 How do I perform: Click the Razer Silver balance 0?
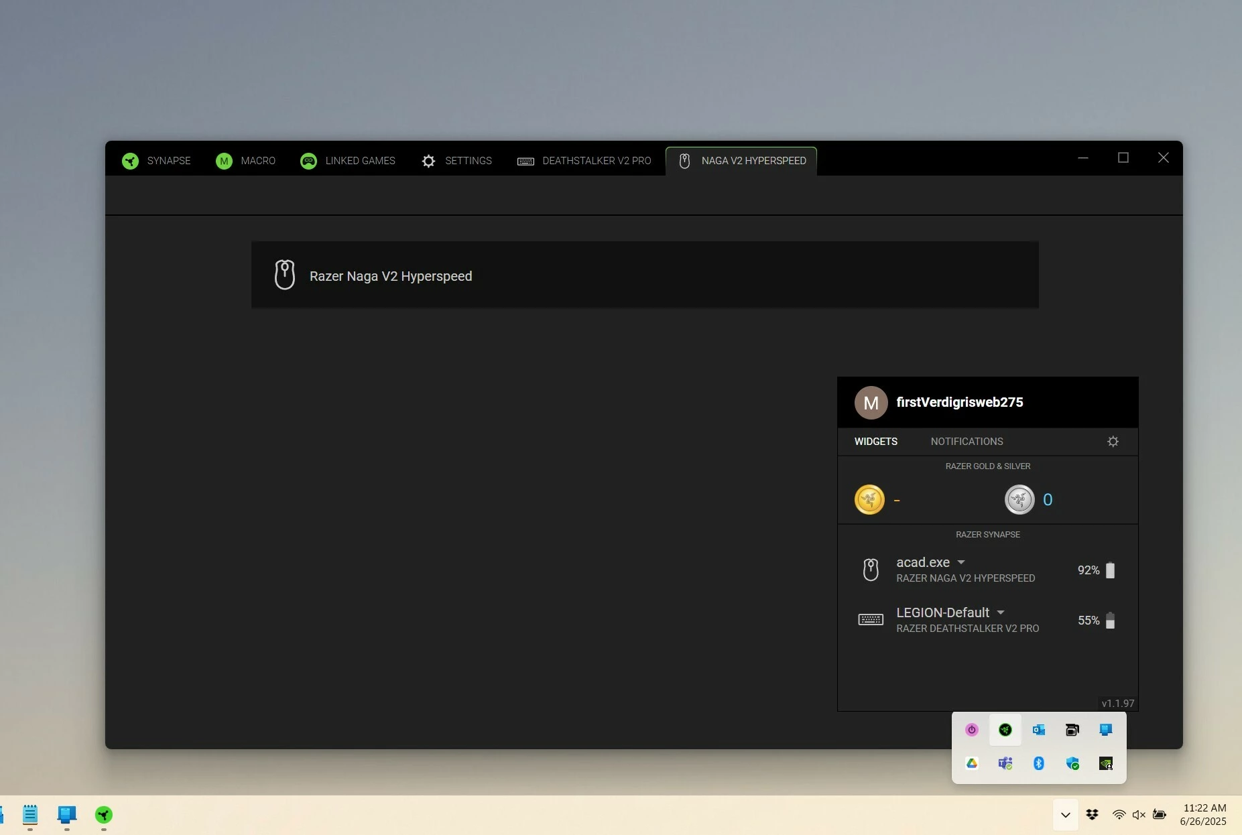(x=1048, y=500)
